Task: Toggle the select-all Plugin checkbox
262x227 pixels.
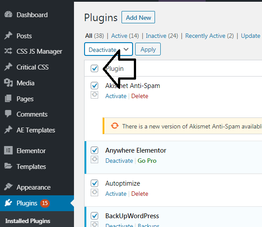Action: [94, 69]
